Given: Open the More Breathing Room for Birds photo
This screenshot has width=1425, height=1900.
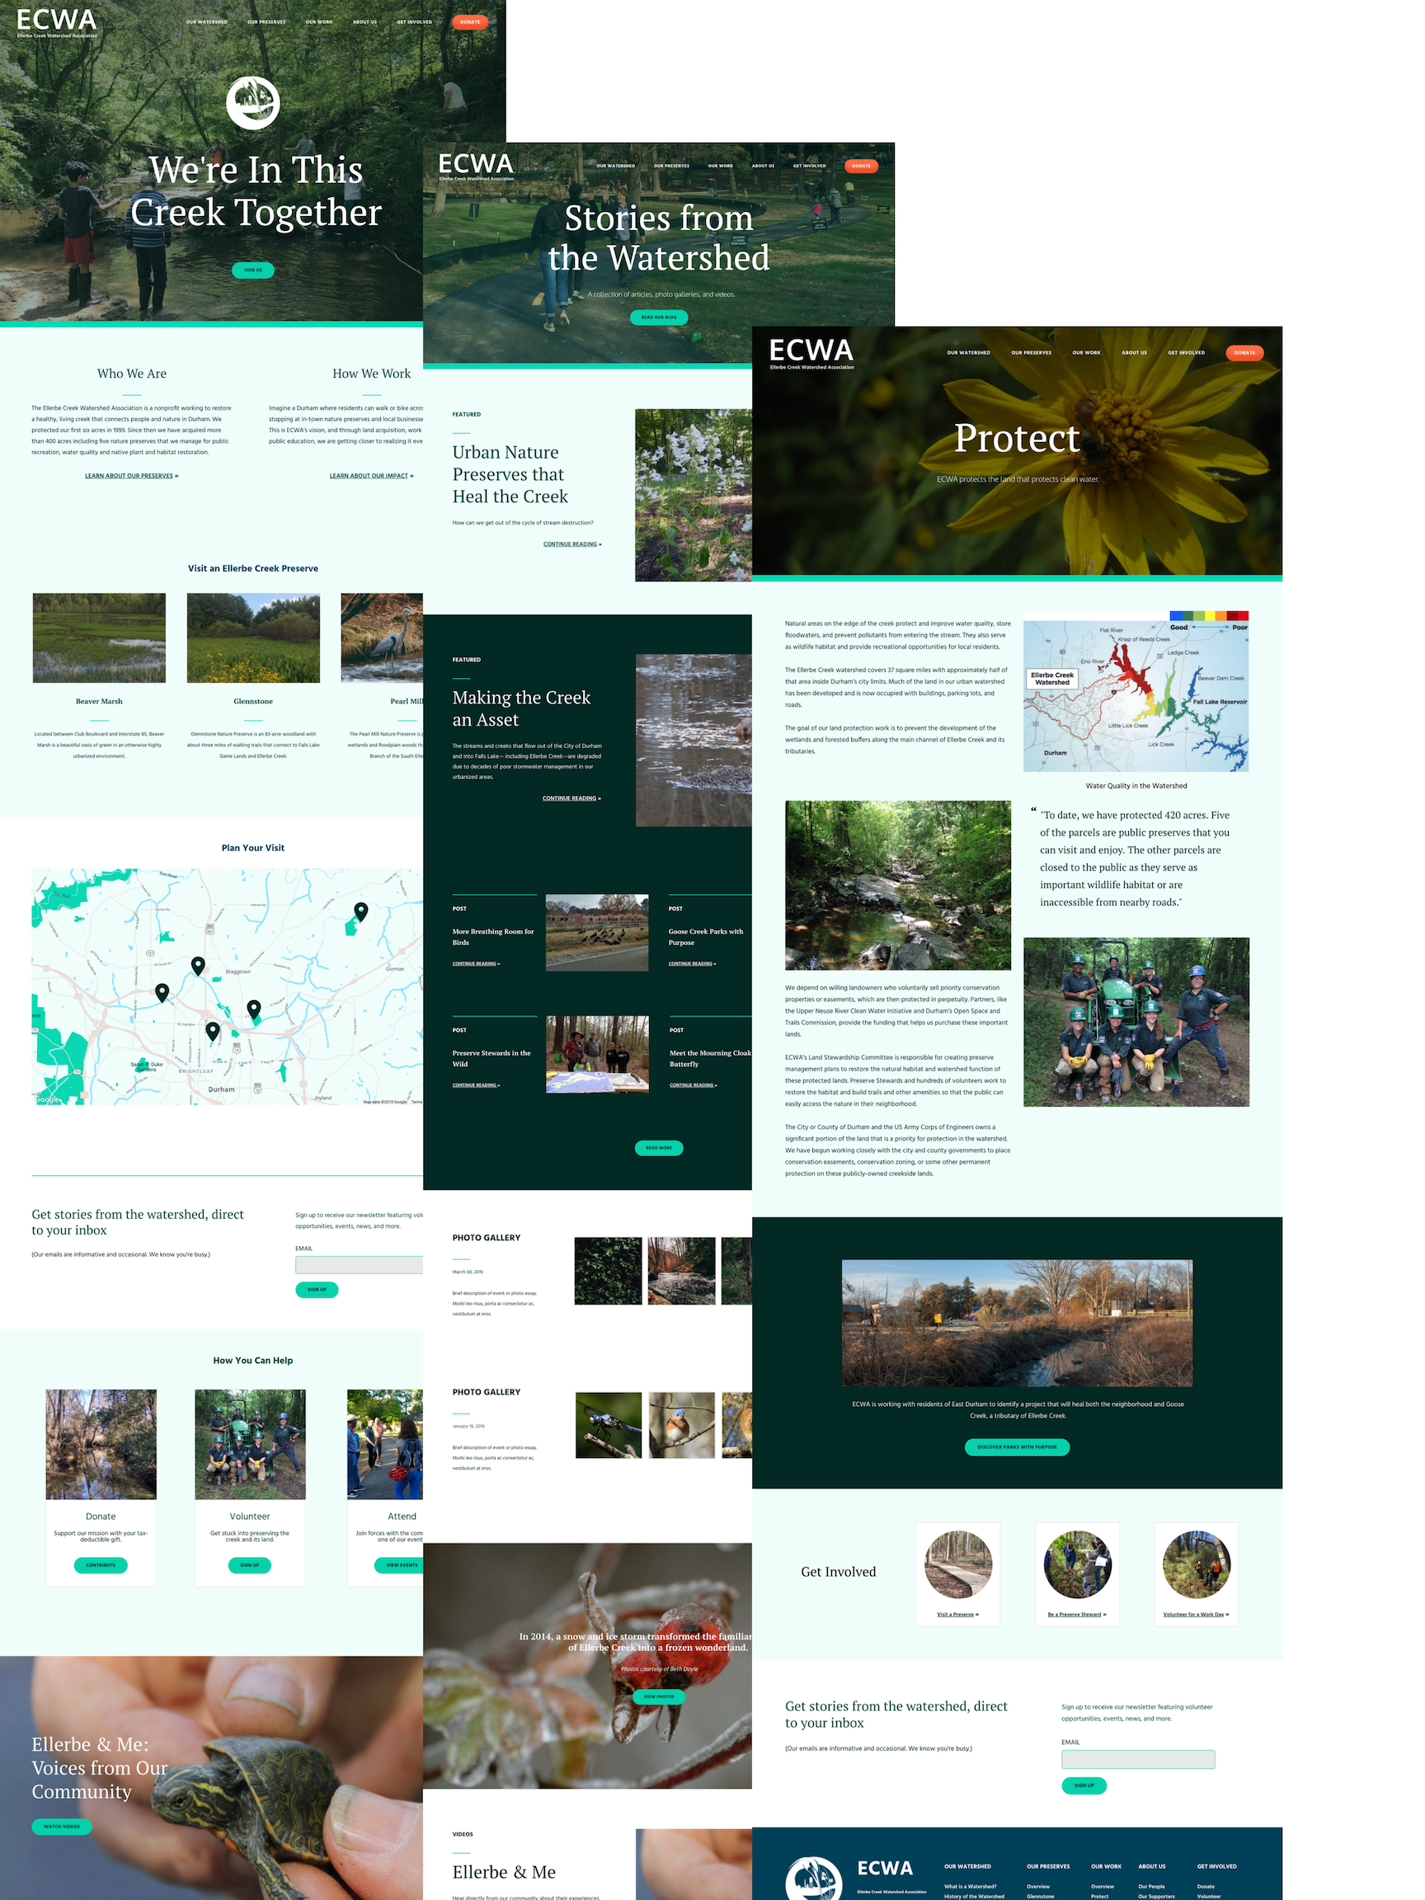Looking at the screenshot, I should pyautogui.click(x=597, y=932).
